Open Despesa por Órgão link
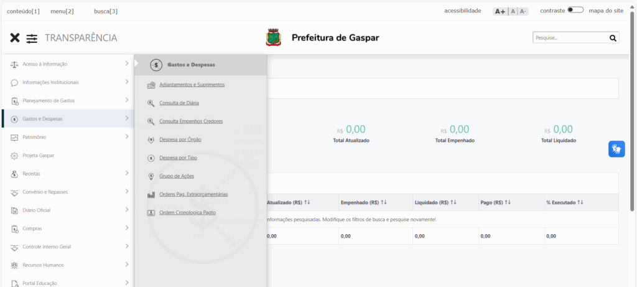637x287 pixels. point(180,139)
